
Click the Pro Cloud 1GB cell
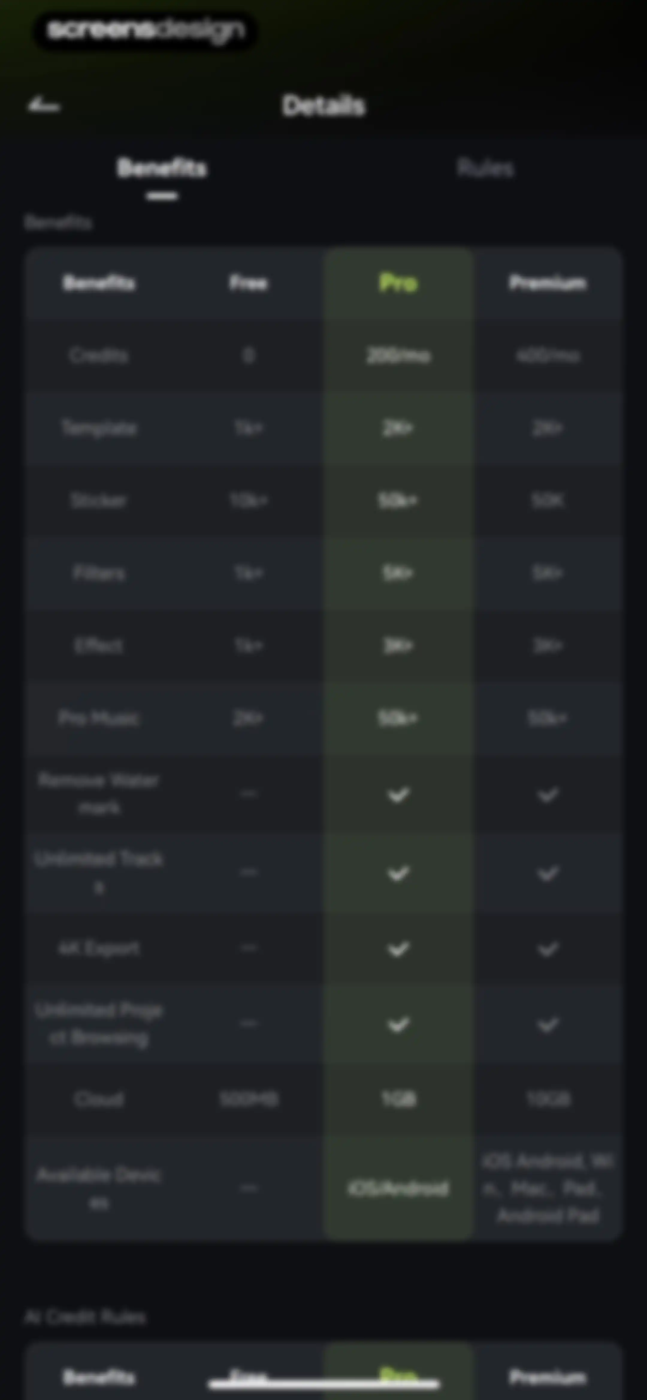[x=398, y=1099]
